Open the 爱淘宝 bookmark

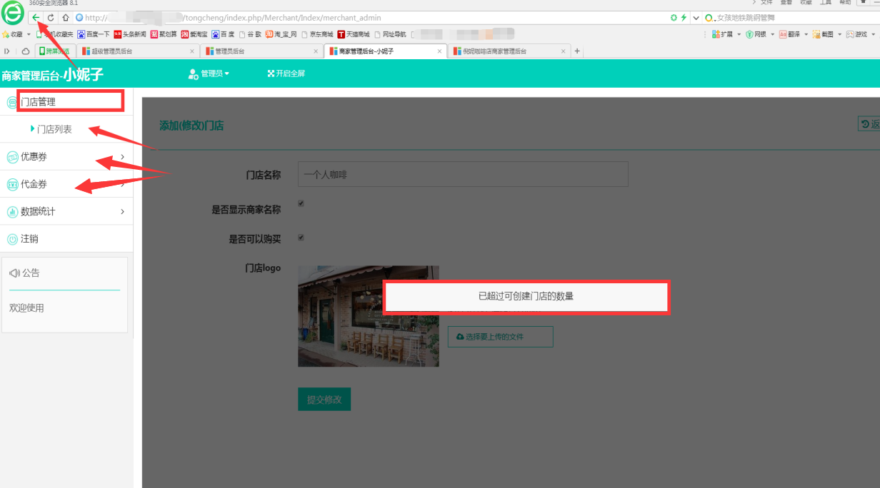click(194, 34)
